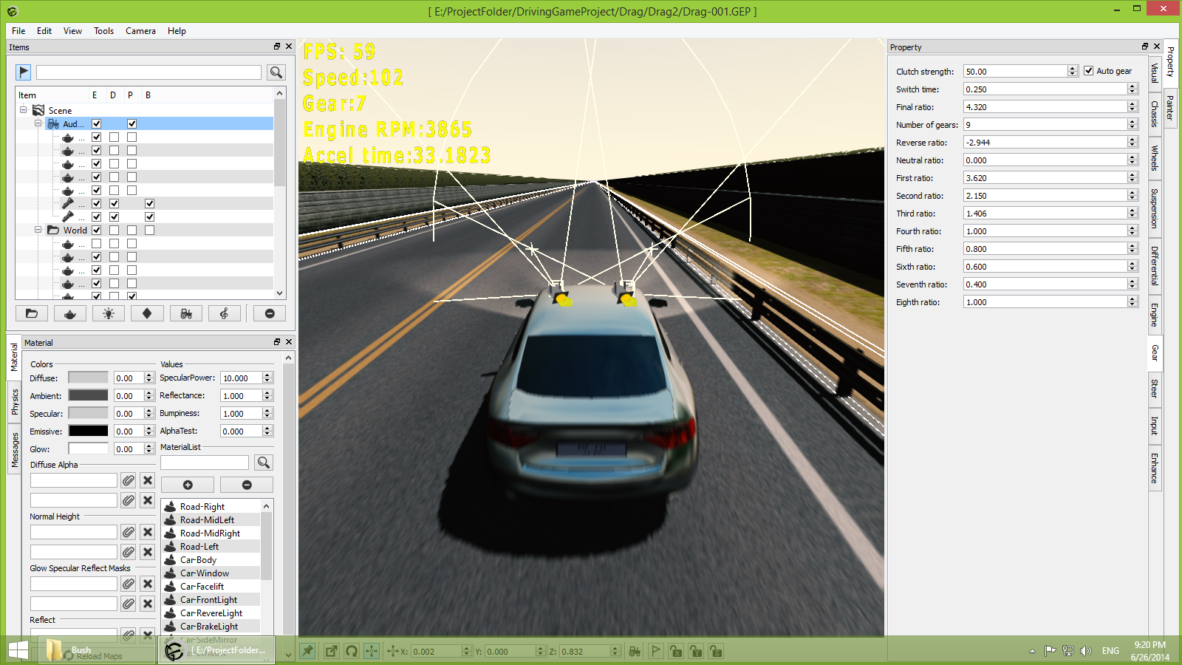The image size is (1182, 665).
Task: Open the Tools menu
Action: tap(103, 31)
